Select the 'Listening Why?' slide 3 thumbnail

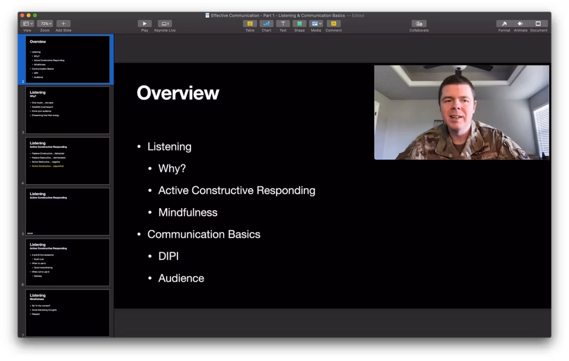click(67, 110)
